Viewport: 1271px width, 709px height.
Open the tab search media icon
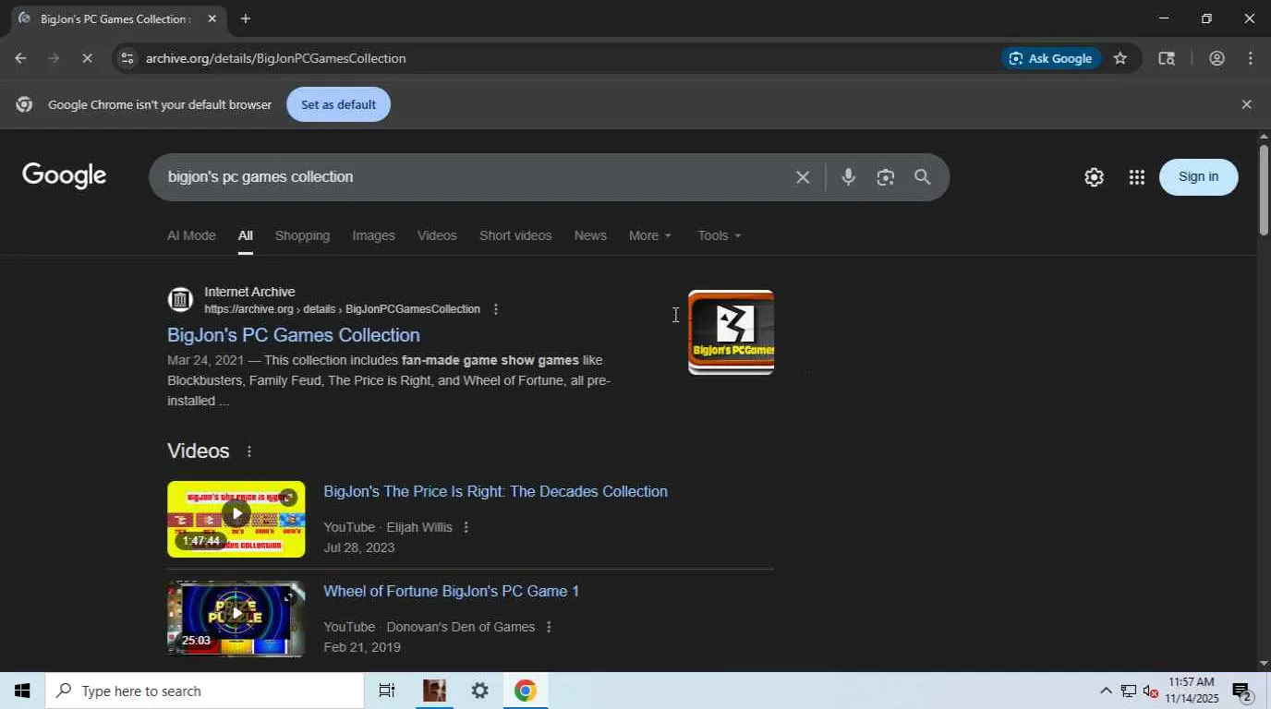coord(1167,58)
